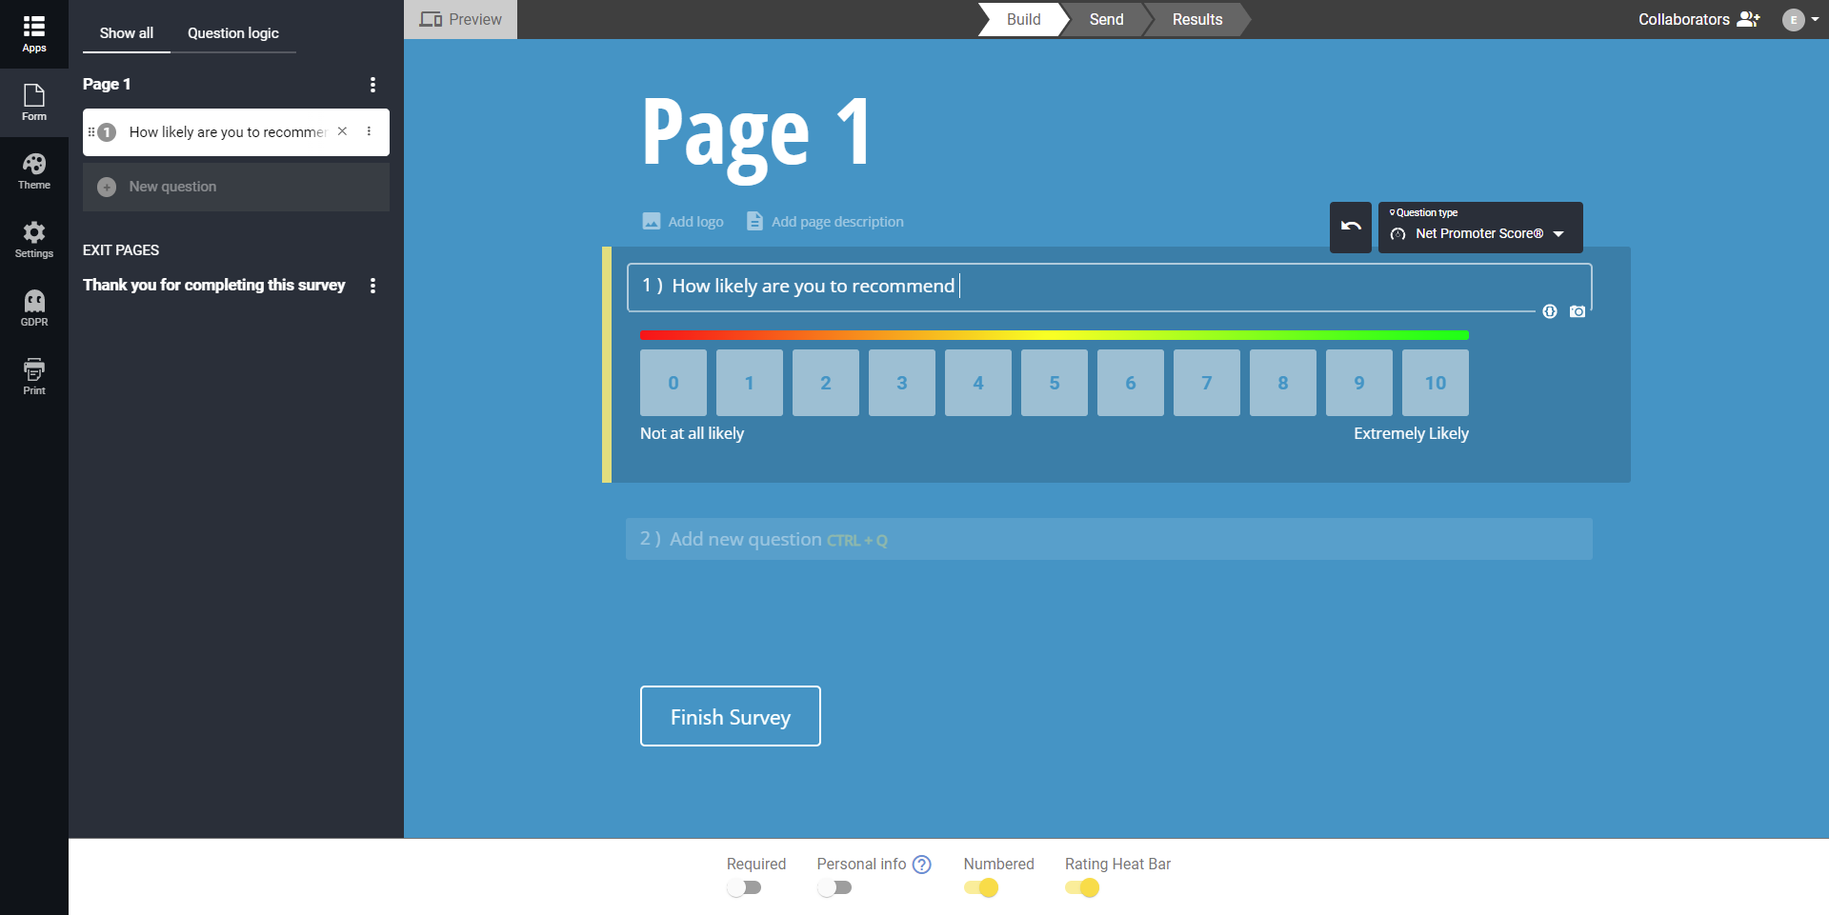Open the Settings gear panel
The image size is (1829, 915).
tap(34, 240)
